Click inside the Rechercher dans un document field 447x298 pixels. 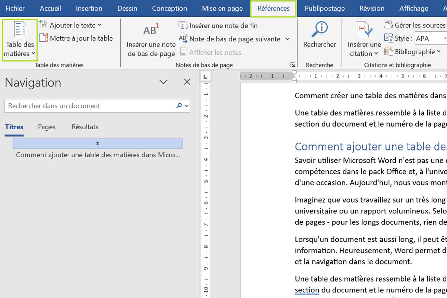click(86, 106)
